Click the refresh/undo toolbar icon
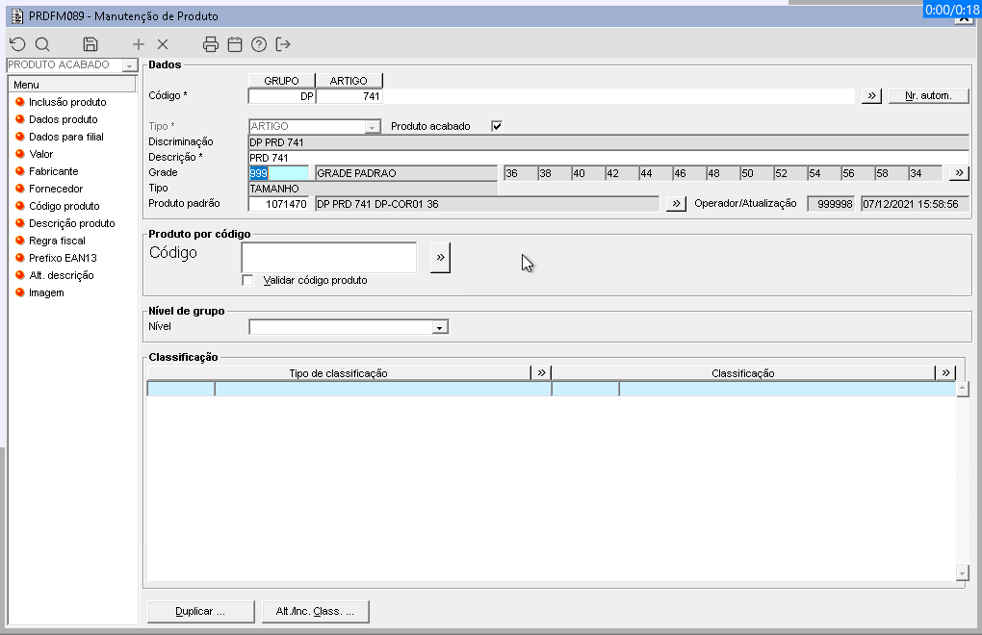 pos(17,44)
